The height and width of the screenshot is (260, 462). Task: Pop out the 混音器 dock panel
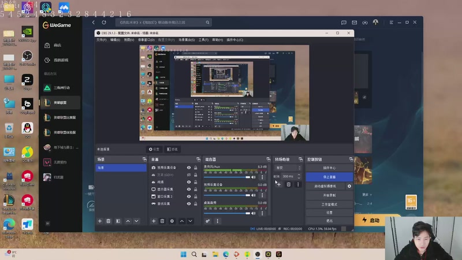click(x=268, y=159)
